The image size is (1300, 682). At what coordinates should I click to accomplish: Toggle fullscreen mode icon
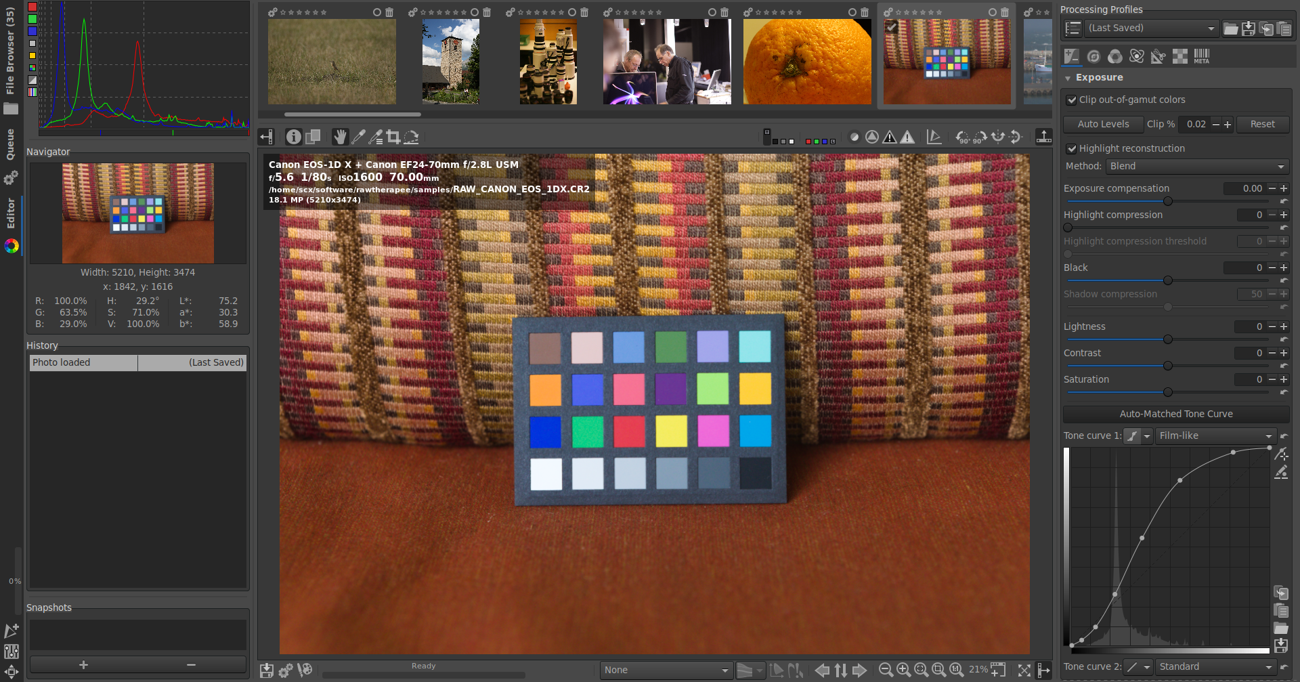1024,670
